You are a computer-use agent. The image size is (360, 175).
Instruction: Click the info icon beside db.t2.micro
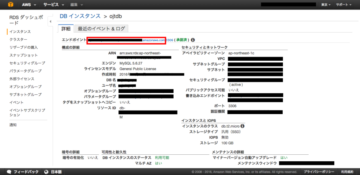243,126
